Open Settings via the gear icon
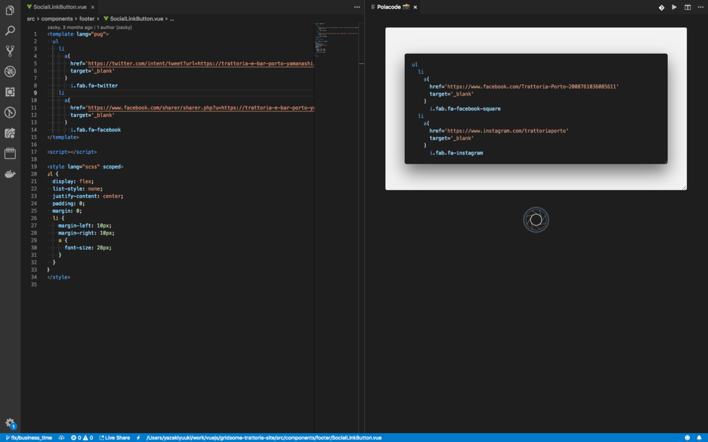708x442 pixels. 9,423
